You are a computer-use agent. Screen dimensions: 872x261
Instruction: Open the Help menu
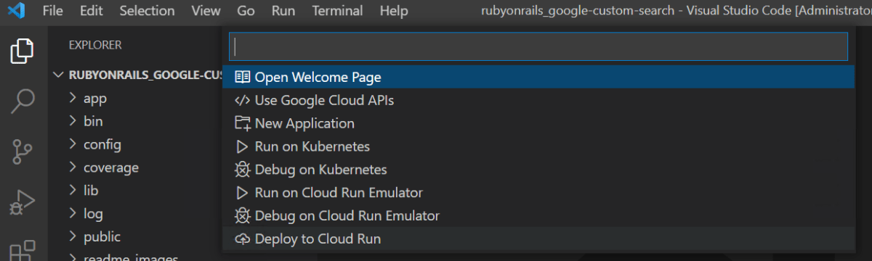click(394, 11)
